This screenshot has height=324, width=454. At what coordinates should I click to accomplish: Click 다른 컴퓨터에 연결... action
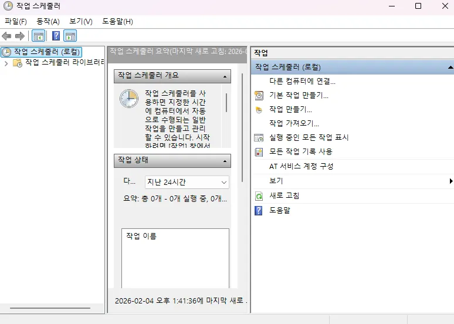(x=302, y=81)
